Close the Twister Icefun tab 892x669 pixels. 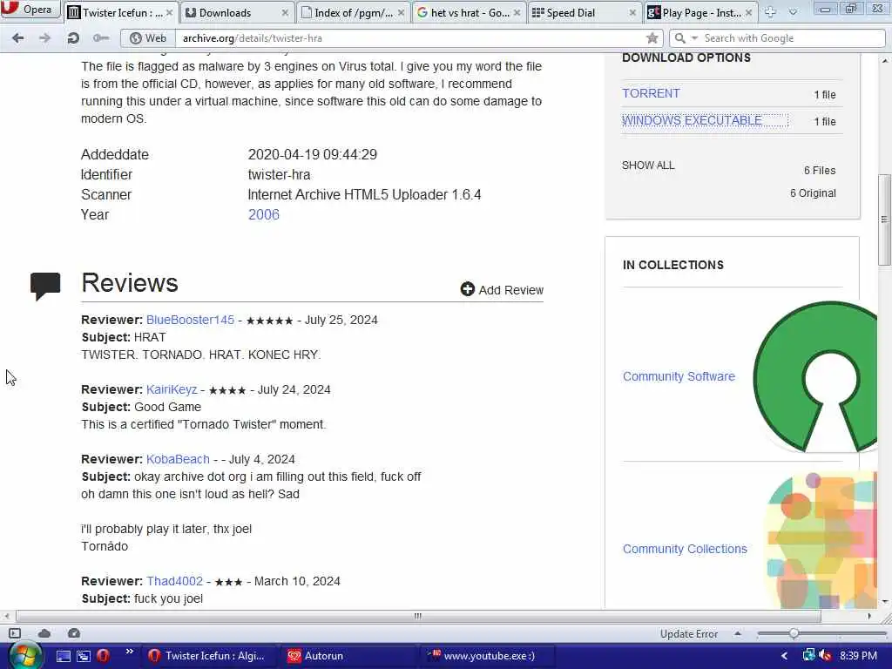(x=169, y=12)
